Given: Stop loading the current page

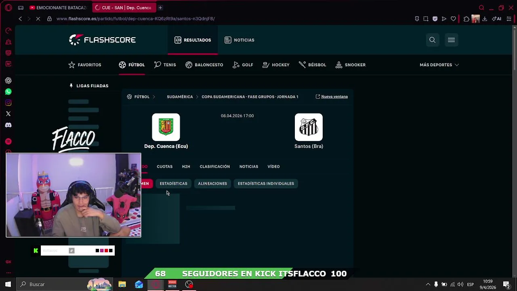Looking at the screenshot, I should pyautogui.click(x=38, y=19).
